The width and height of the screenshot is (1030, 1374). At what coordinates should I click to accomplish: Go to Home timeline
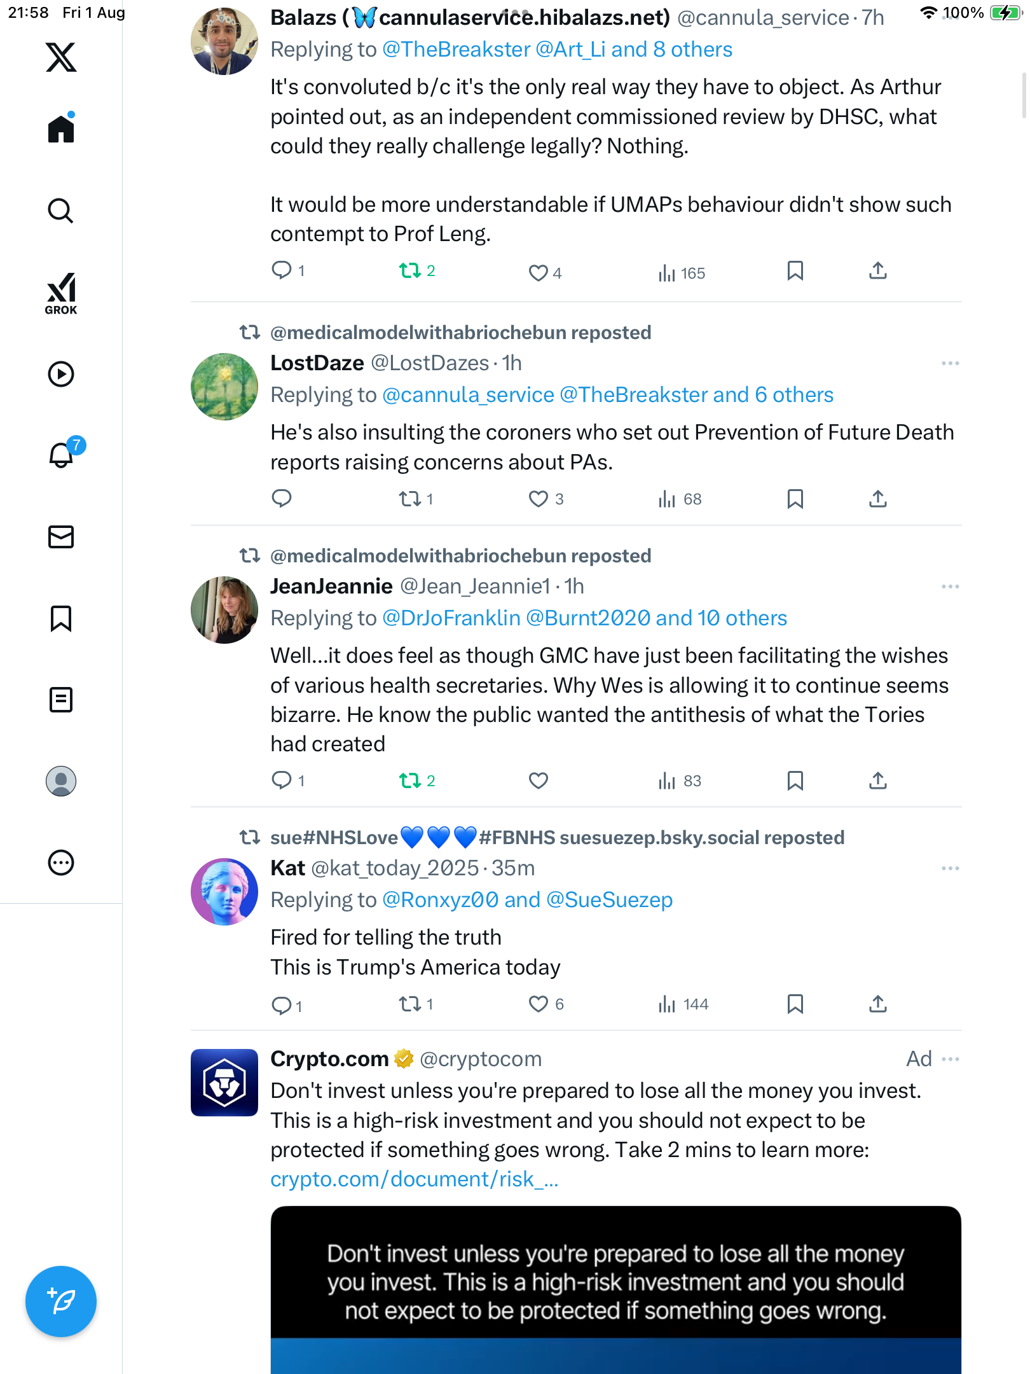(x=61, y=128)
